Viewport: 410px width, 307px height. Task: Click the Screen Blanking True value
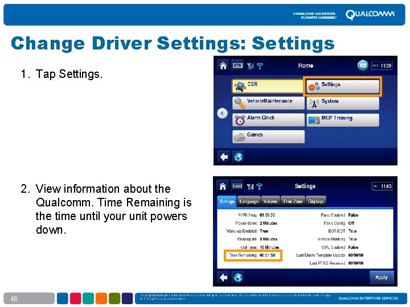tap(352, 239)
